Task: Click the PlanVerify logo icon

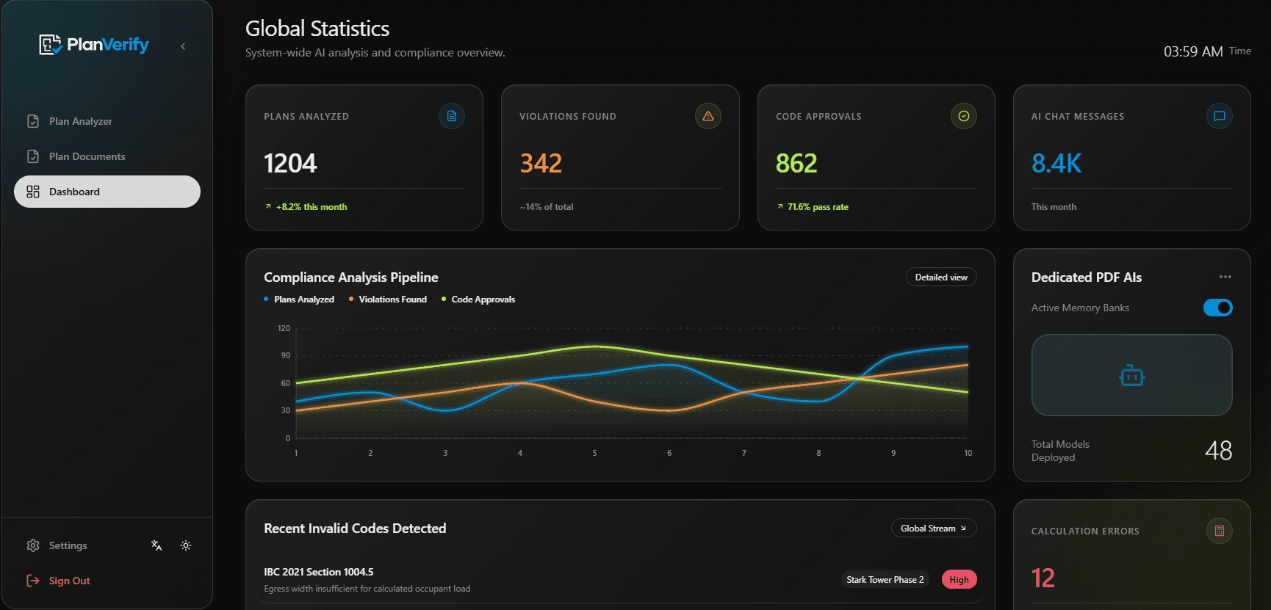Action: (50, 45)
